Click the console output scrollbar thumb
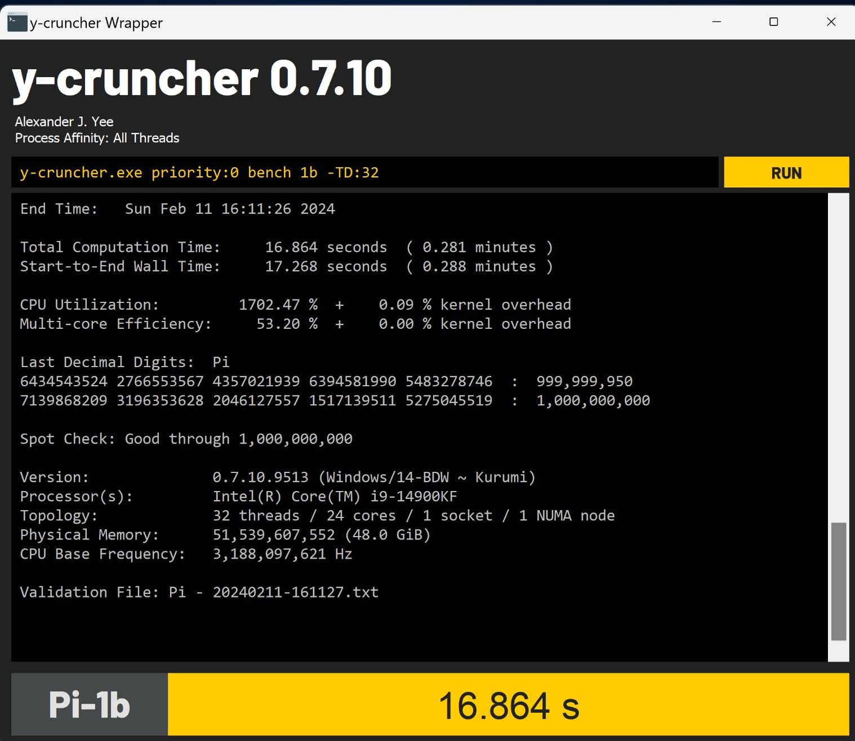 pyautogui.click(x=839, y=582)
